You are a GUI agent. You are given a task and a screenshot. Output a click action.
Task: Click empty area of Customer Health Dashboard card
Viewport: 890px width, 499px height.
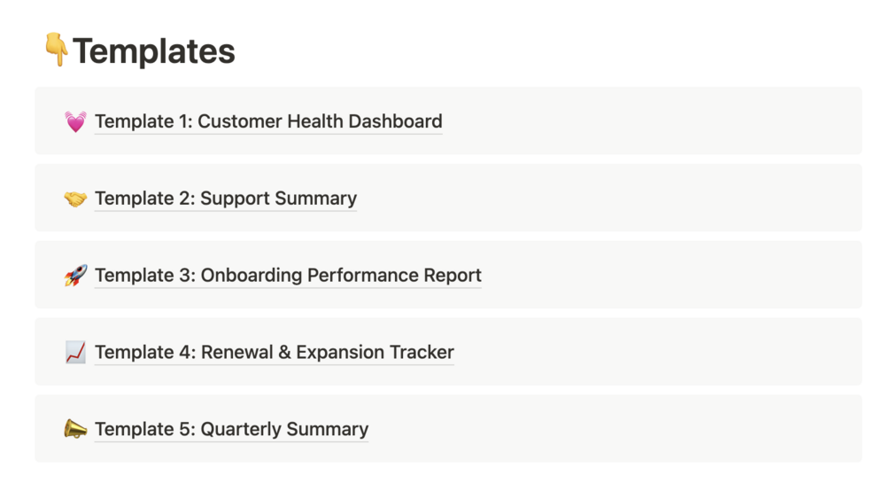coord(653,121)
